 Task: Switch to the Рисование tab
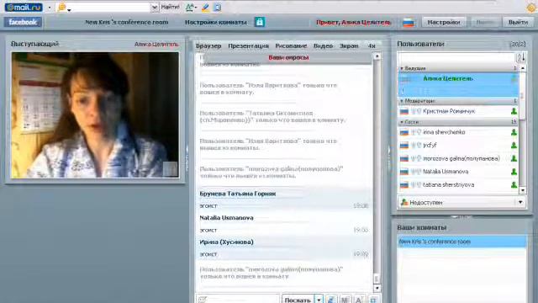coord(291,45)
